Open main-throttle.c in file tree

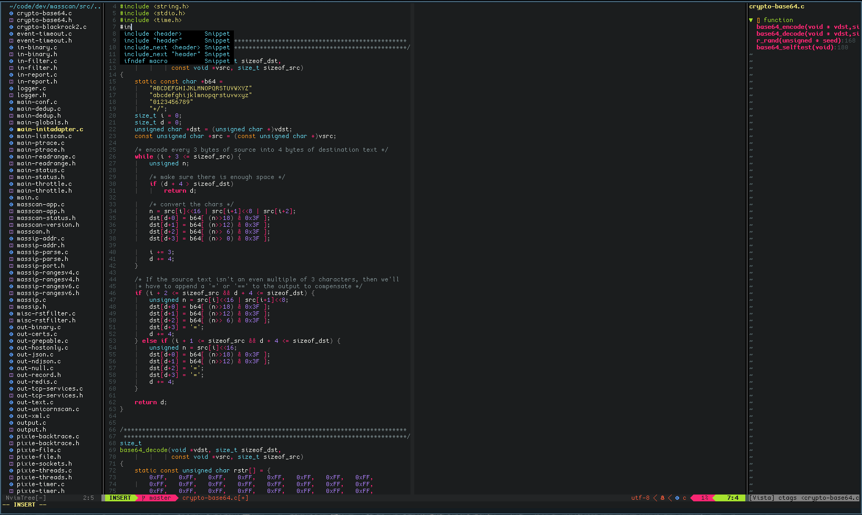point(44,184)
